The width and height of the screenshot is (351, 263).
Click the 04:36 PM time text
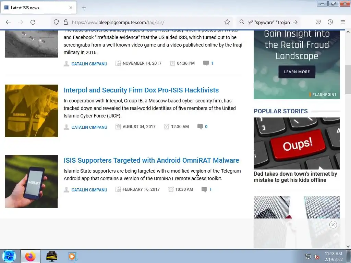click(186, 63)
